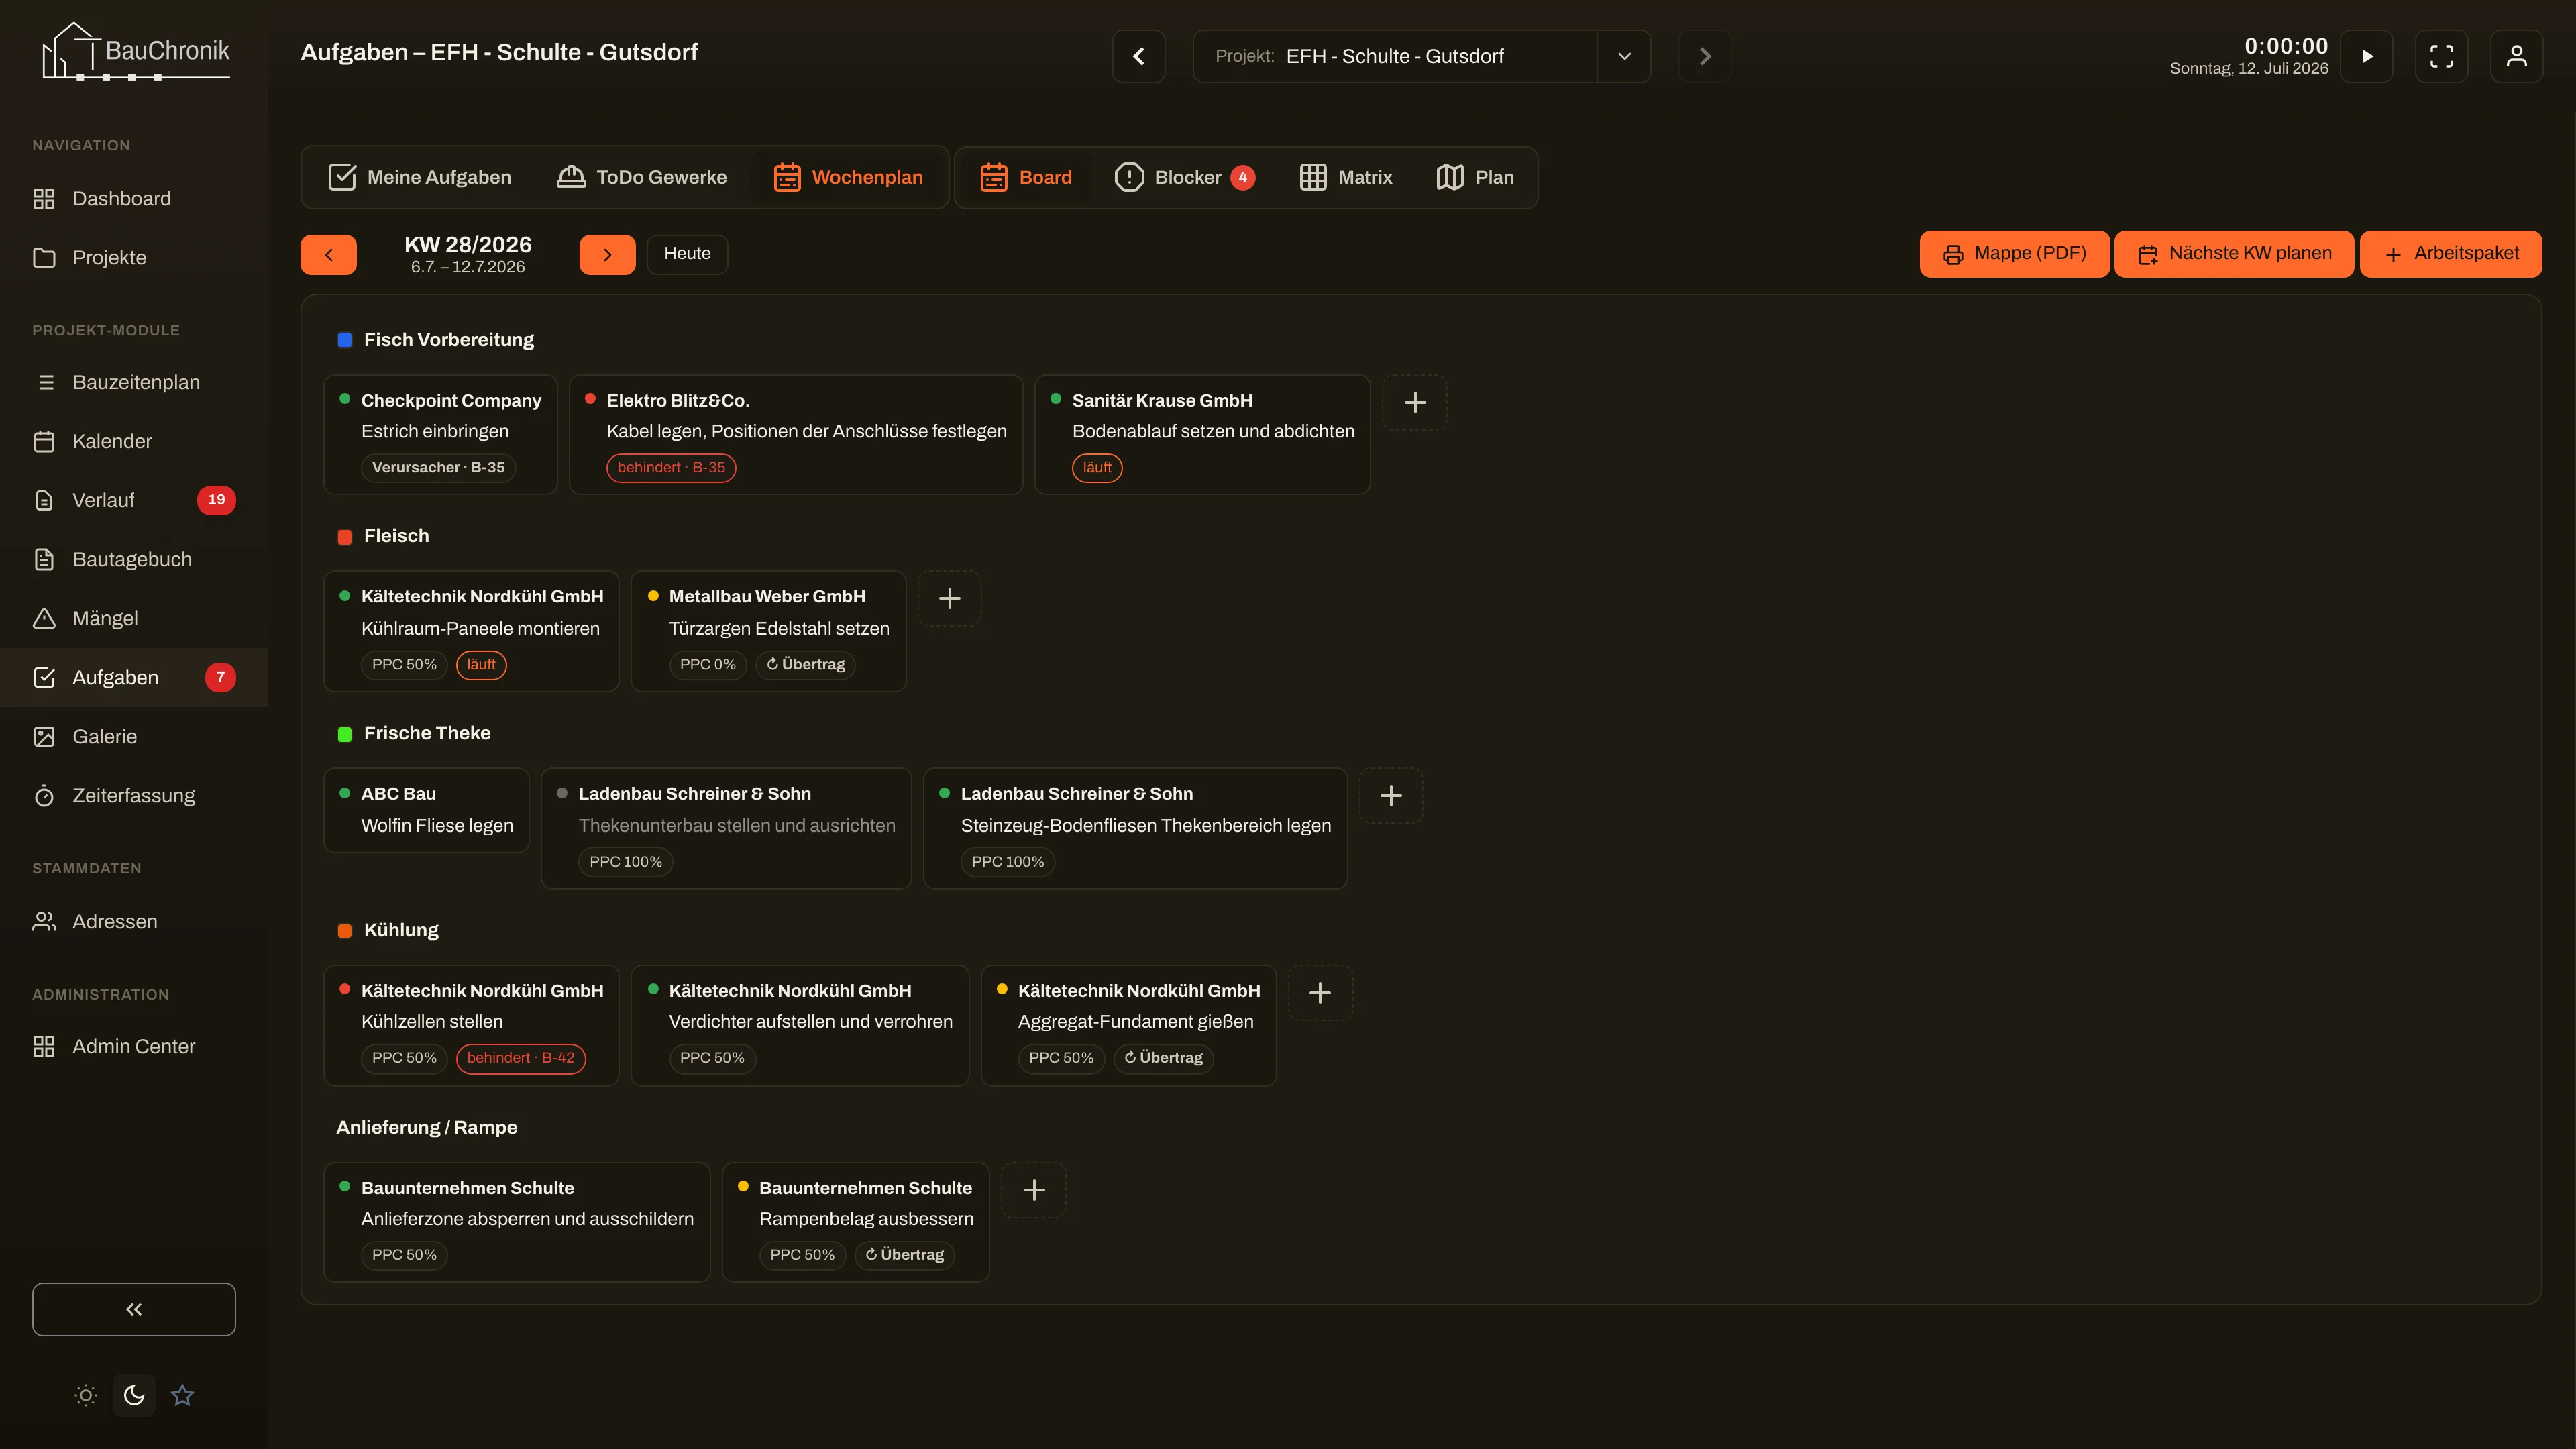This screenshot has width=2576, height=1449.
Task: Collapse the sidebar with double chevron
Action: pos(134,1309)
